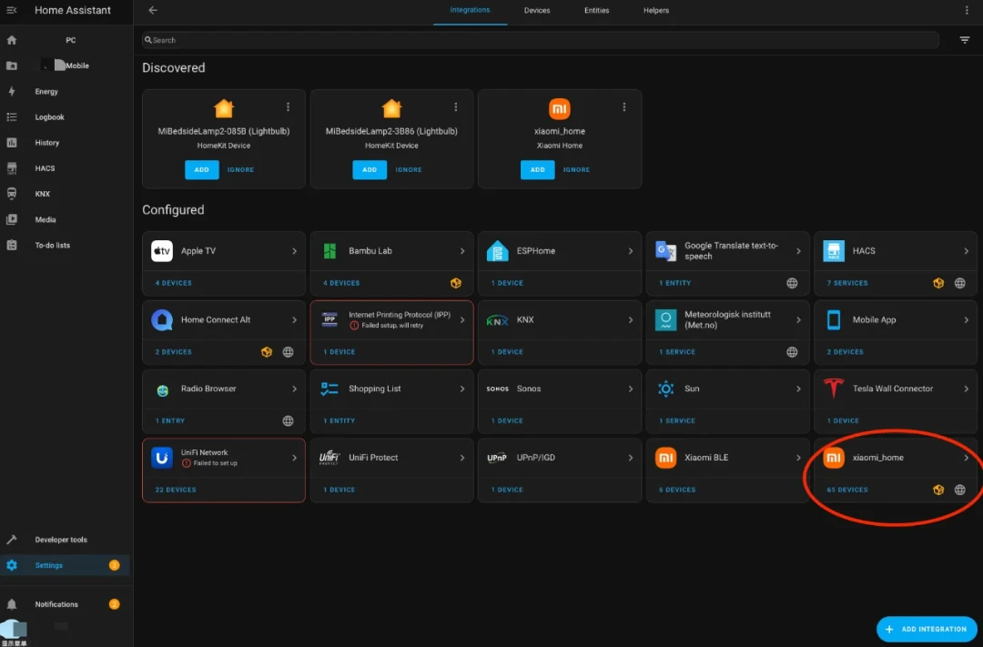Click the Xiaomi BLE logo
This screenshot has width=983, height=647.
pos(665,458)
